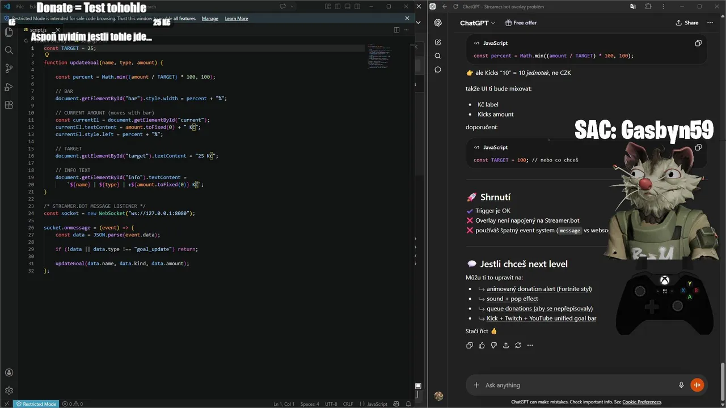Click the Manage link in the Restricted Mode banner
The width and height of the screenshot is (726, 408).
click(210, 18)
